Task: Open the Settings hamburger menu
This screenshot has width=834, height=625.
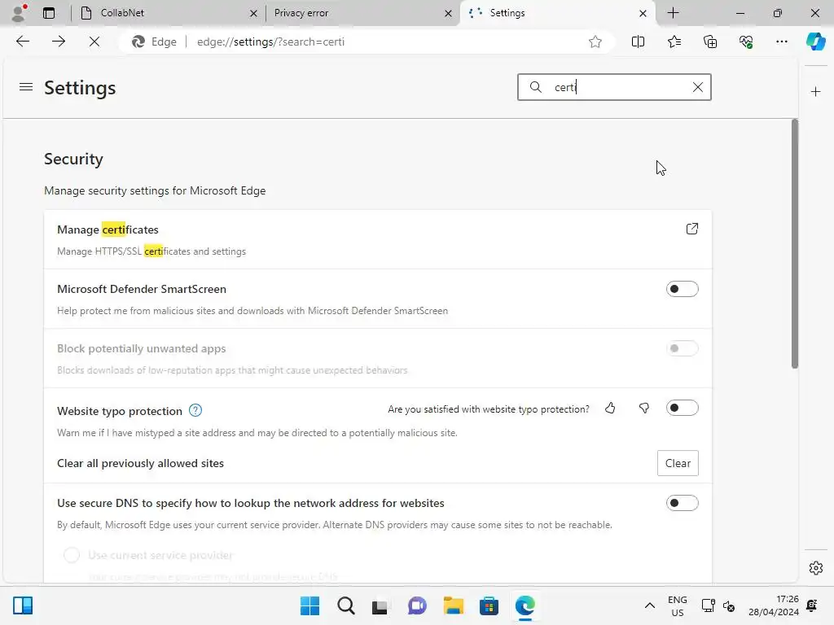Action: coord(25,86)
